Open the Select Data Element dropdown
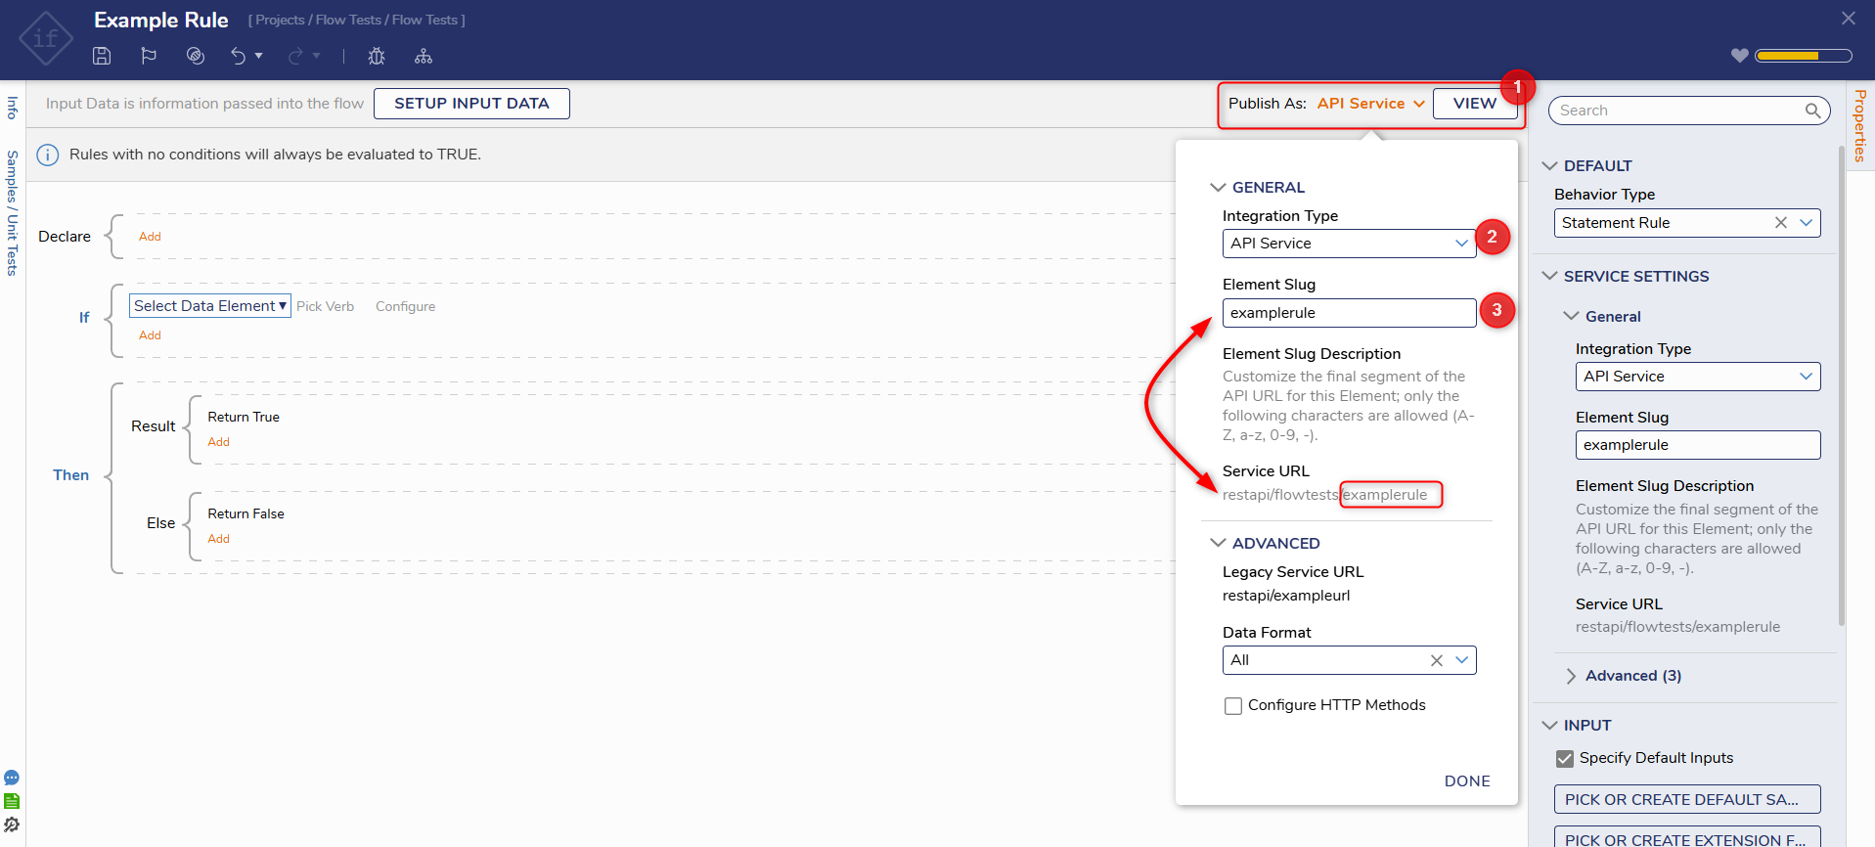1875x847 pixels. click(209, 306)
